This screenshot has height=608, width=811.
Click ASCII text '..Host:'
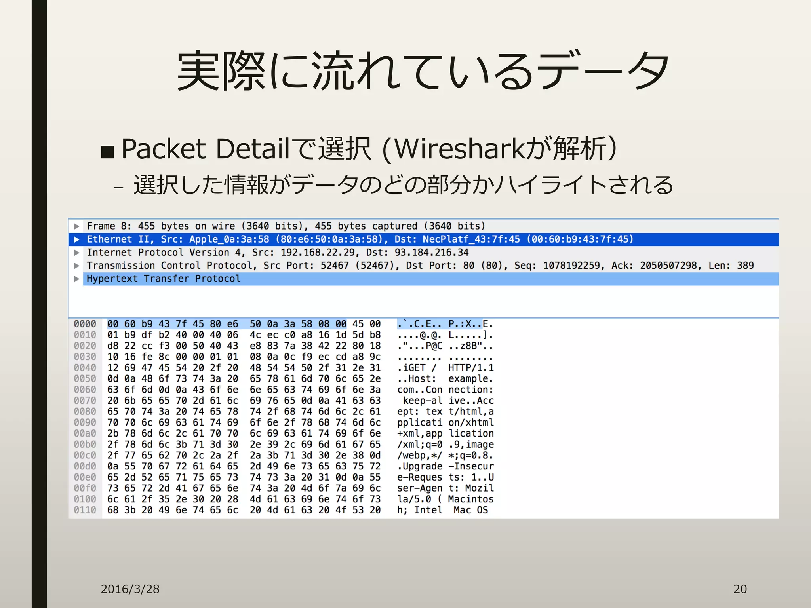click(x=417, y=379)
